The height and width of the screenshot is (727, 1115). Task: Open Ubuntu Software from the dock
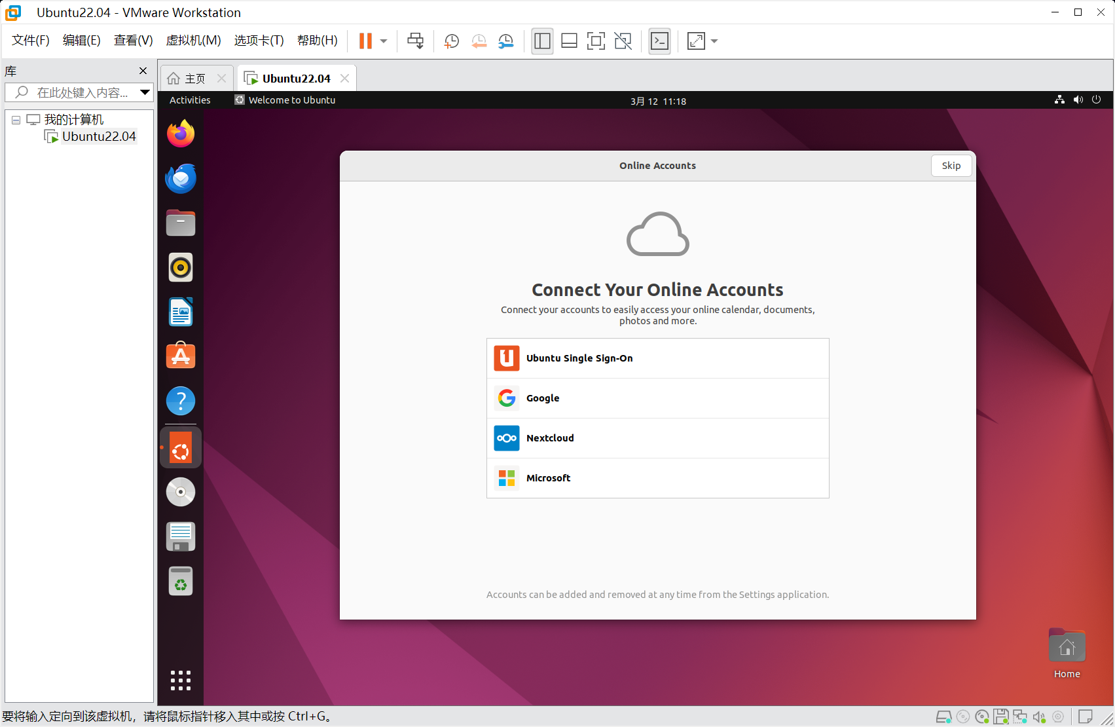(x=181, y=356)
